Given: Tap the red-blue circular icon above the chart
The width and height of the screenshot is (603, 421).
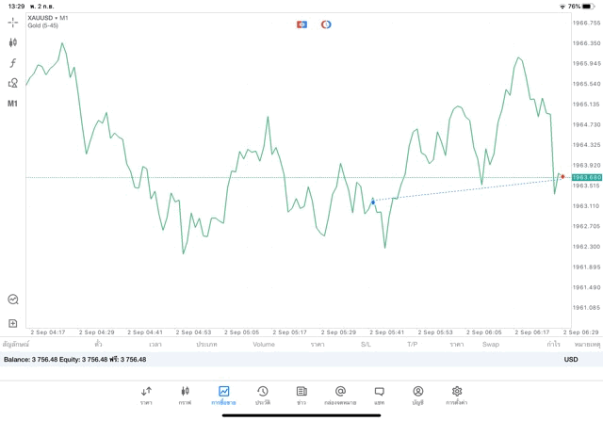Looking at the screenshot, I should 326,24.
